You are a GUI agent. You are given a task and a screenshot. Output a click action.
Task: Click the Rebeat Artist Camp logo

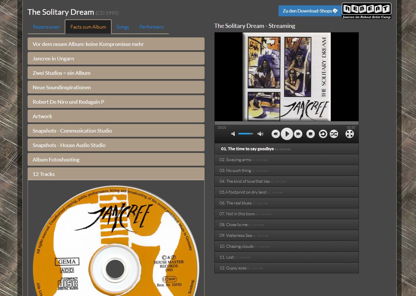[x=366, y=11]
